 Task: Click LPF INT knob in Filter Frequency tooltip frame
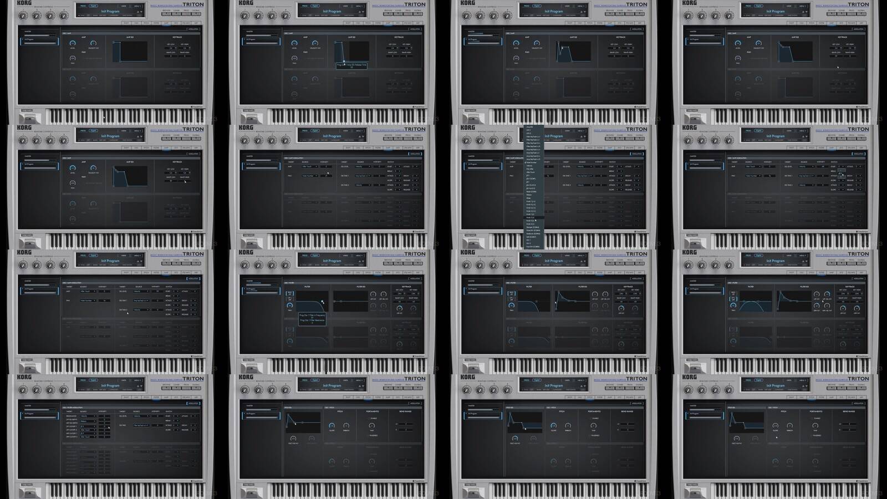click(x=373, y=294)
